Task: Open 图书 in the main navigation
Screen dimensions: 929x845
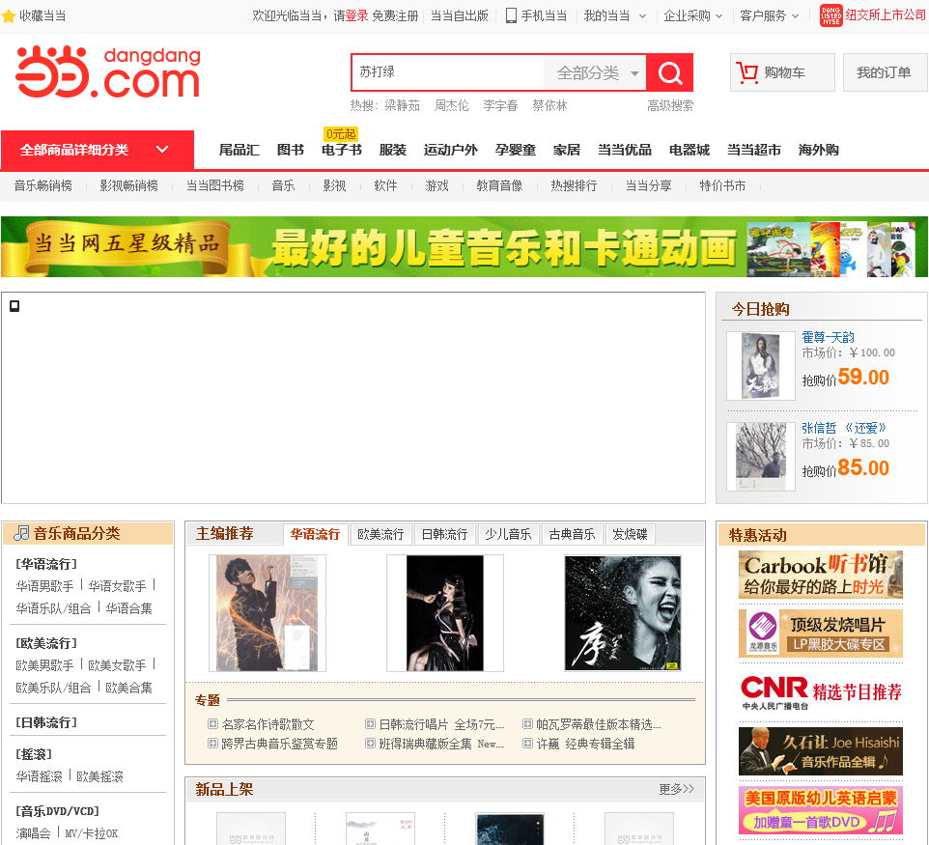Action: pyautogui.click(x=291, y=150)
